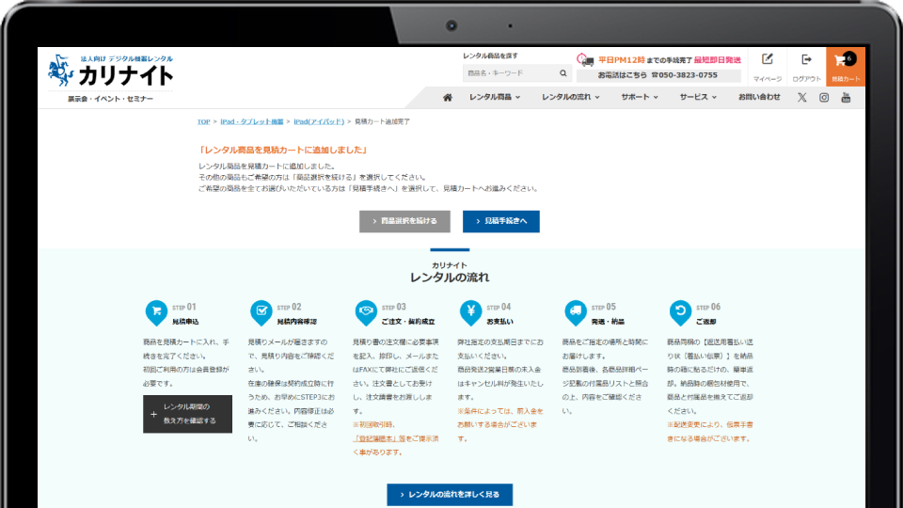
Task: Click the home icon in navigation bar
Action: pos(448,97)
